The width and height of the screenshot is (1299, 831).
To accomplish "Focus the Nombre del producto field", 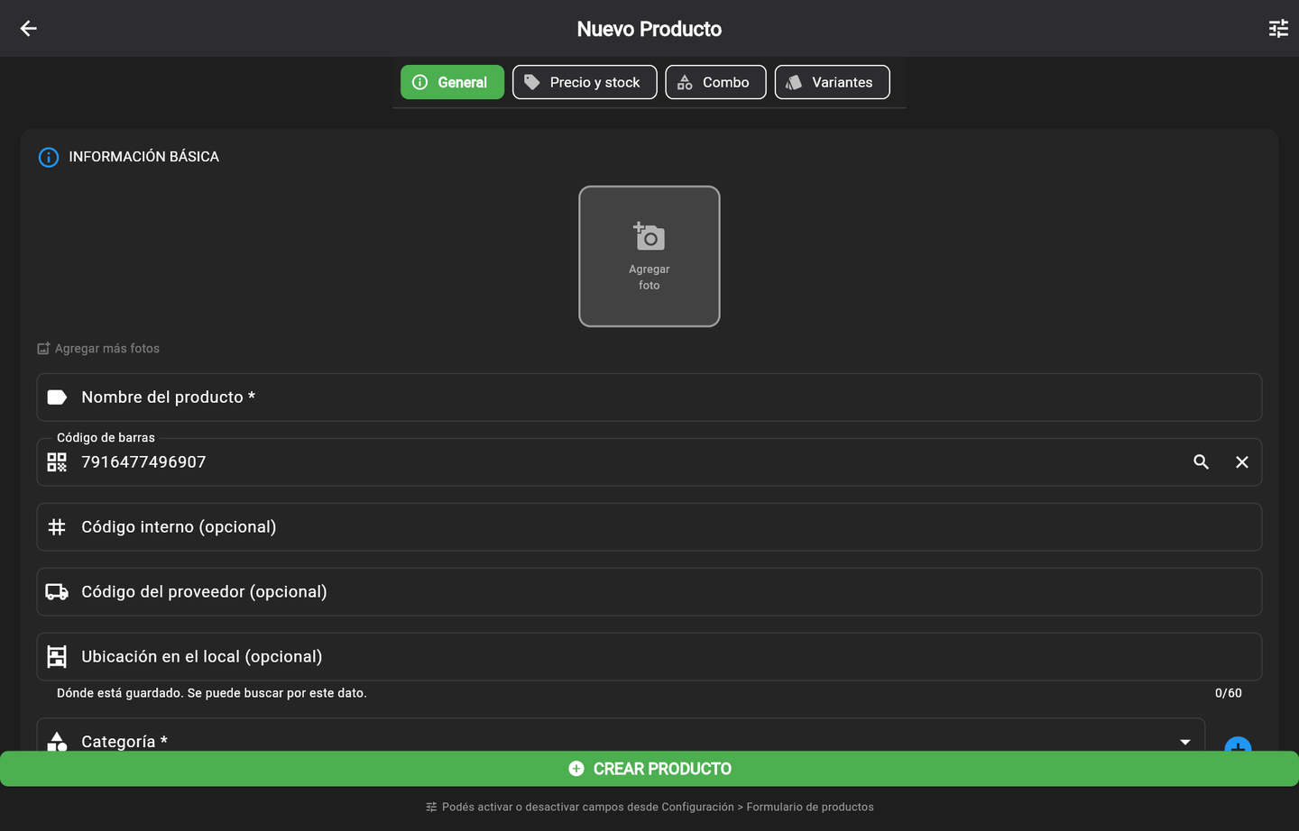I will coord(649,397).
